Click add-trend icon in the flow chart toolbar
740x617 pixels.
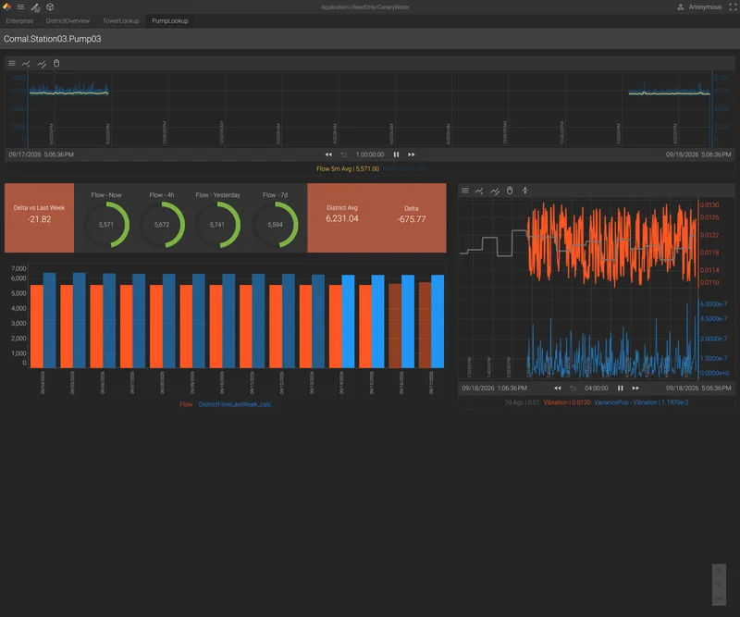point(26,63)
